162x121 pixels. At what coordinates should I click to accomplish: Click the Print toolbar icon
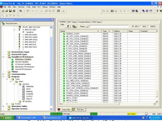coord(14,11)
